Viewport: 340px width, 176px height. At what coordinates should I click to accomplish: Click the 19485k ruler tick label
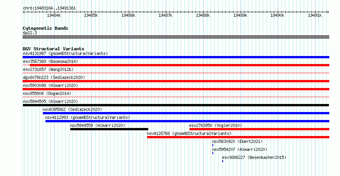[91, 15]
